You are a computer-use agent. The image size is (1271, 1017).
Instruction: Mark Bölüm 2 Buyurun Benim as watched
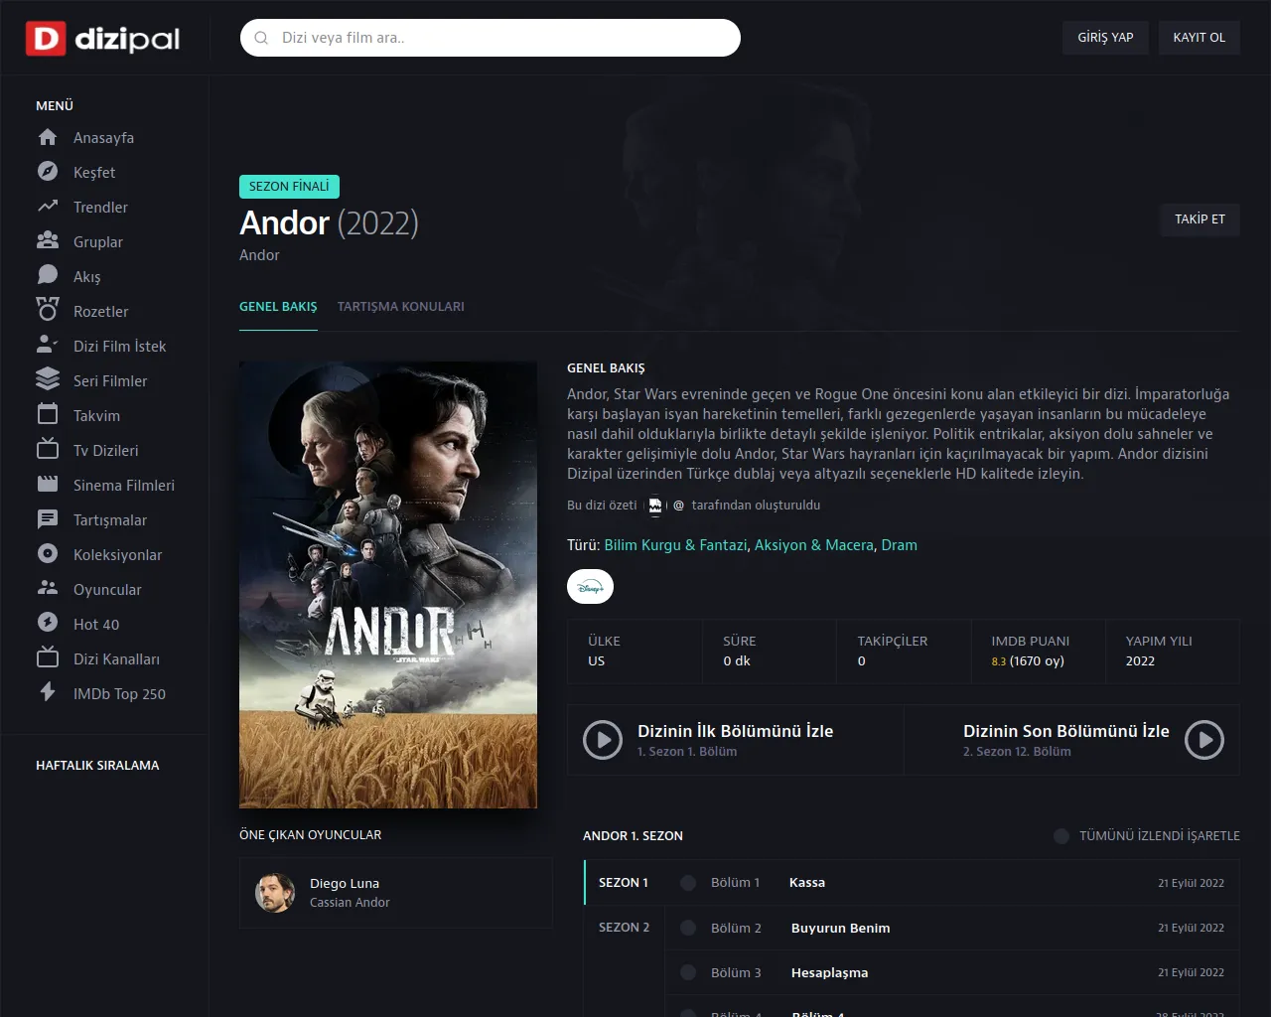point(688,928)
